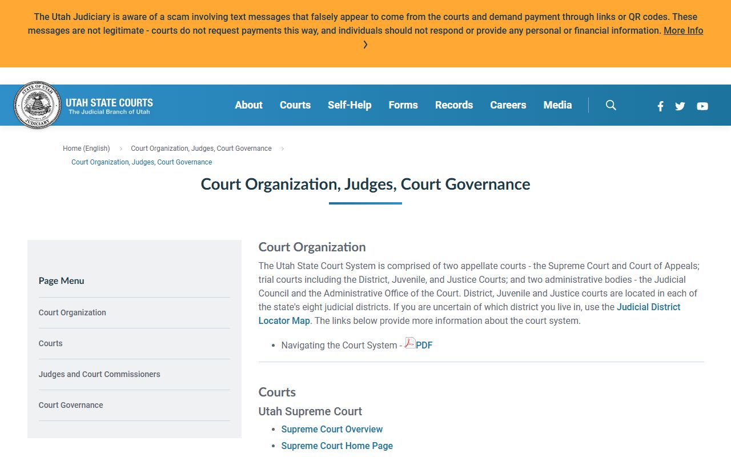
Task: Open the site search magnifier icon
Action: pyautogui.click(x=611, y=105)
